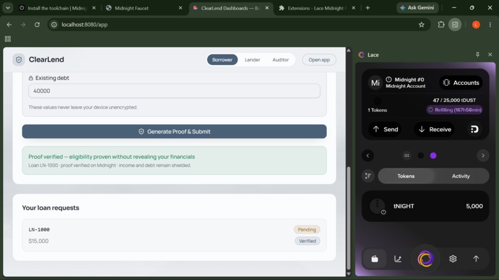Click the Proof verified success message
This screenshot has width=499, height=280.
point(174,161)
